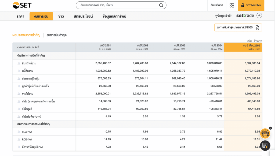Open chart icon for กำไรสุทธิ
This screenshot has width=275, height=156.
pyautogui.click(x=19, y=109)
